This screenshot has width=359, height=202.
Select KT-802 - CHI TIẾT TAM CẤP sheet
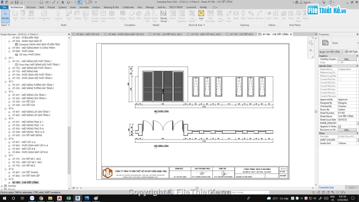pyautogui.click(x=26, y=176)
